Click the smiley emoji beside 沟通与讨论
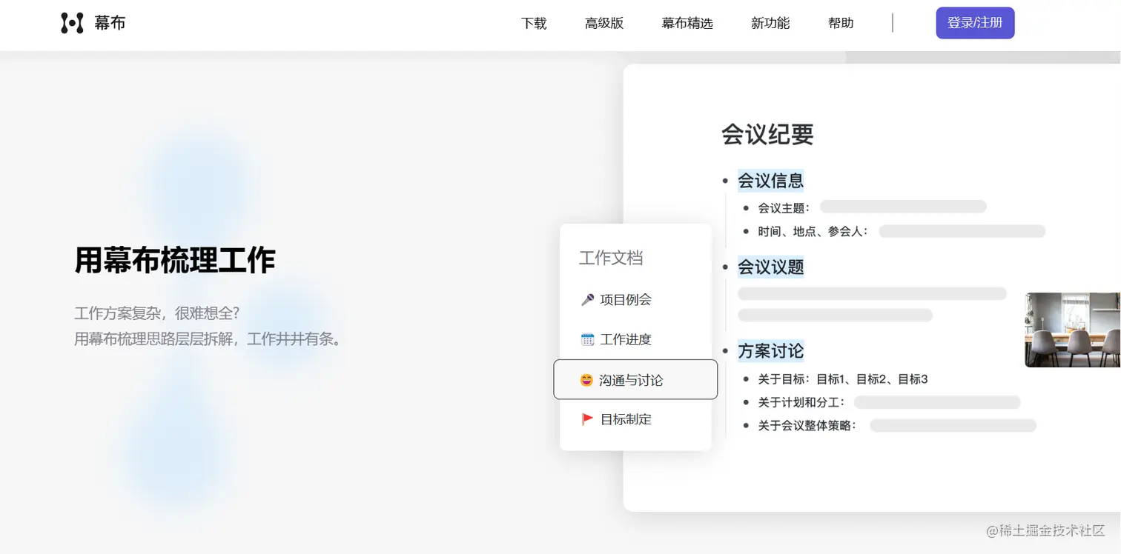This screenshot has height=554, width=1121. [586, 380]
